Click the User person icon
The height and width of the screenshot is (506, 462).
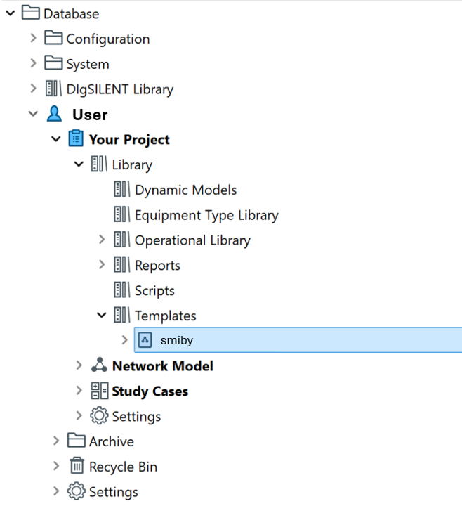pyautogui.click(x=54, y=115)
